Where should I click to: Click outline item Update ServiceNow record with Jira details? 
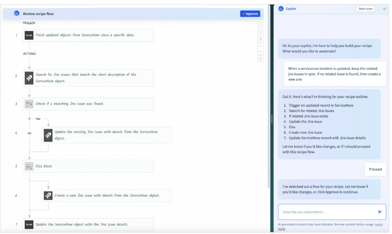tap(327, 138)
